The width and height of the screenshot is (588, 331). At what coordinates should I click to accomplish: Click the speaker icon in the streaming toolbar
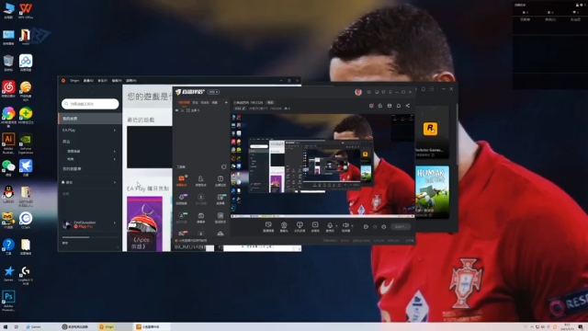345,226
